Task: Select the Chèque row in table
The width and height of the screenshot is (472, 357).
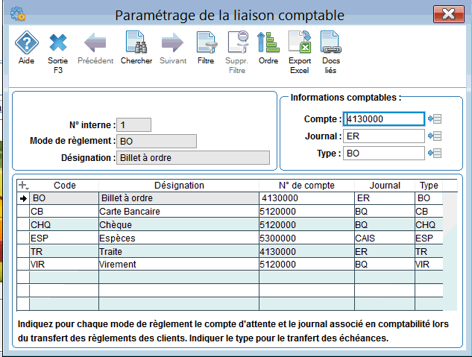Action: pyautogui.click(x=179, y=225)
